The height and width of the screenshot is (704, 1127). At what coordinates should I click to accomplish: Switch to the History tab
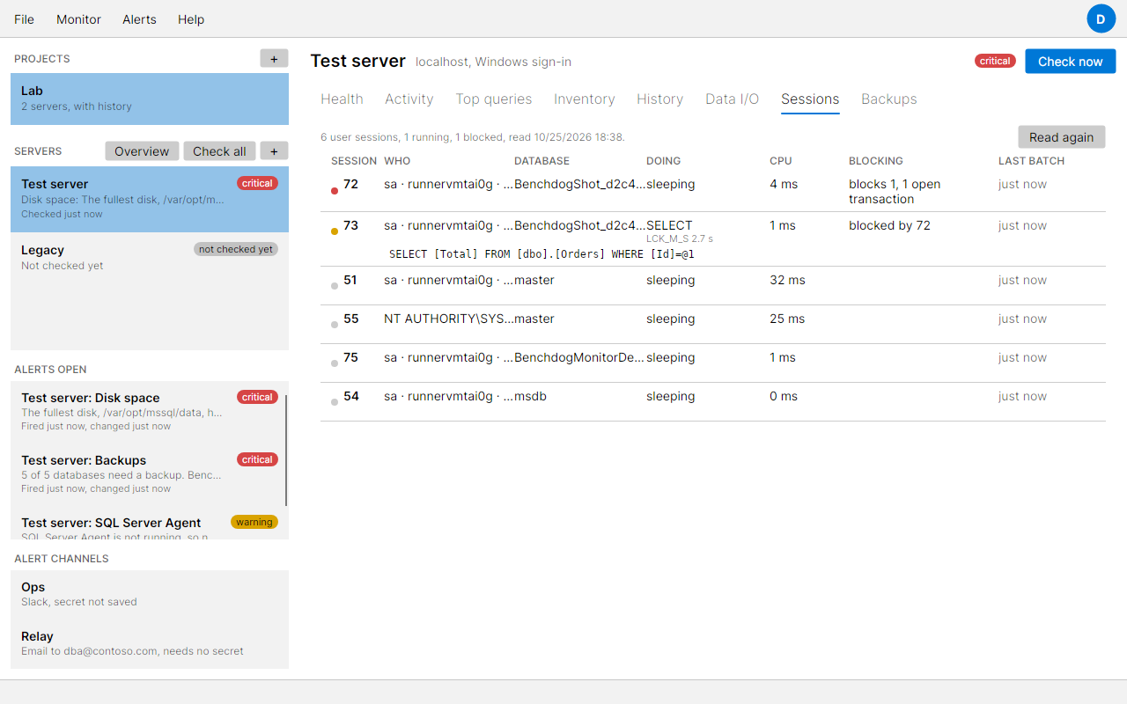coord(660,99)
